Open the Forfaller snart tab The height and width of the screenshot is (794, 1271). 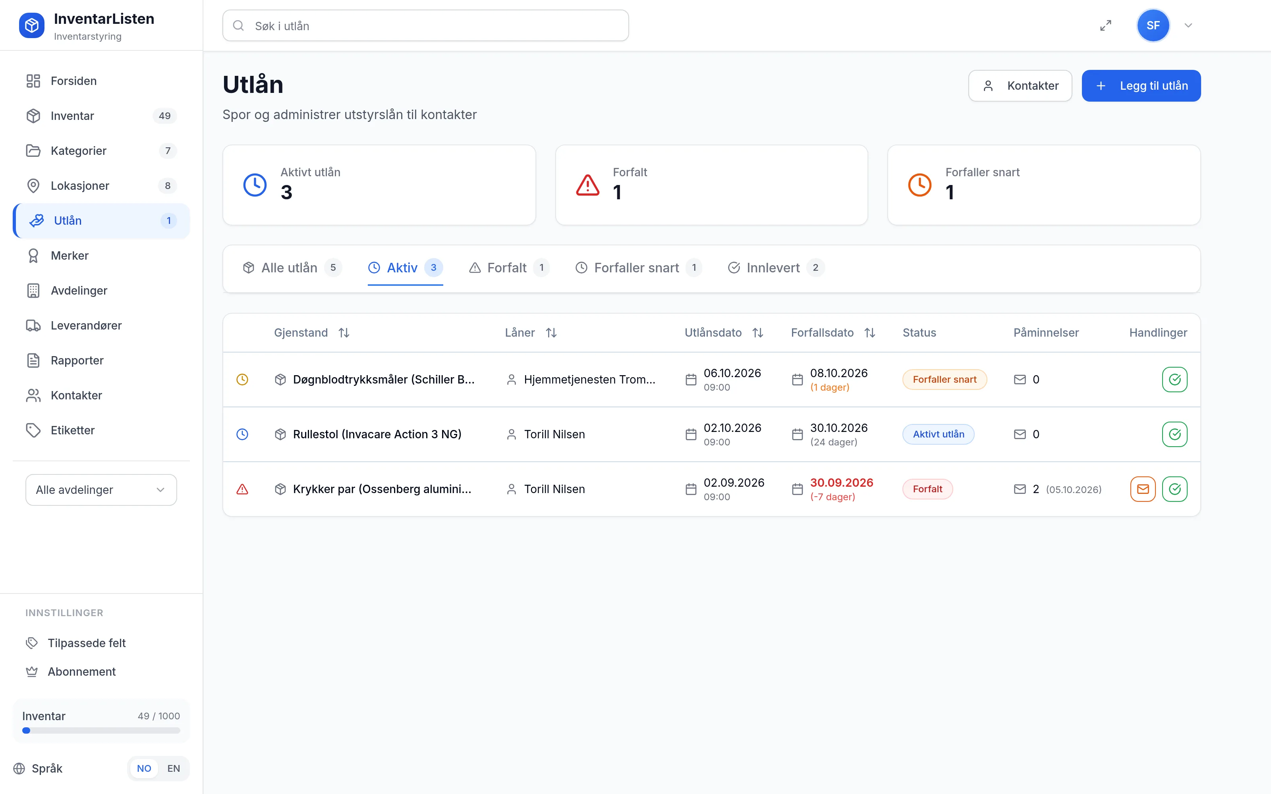click(638, 268)
